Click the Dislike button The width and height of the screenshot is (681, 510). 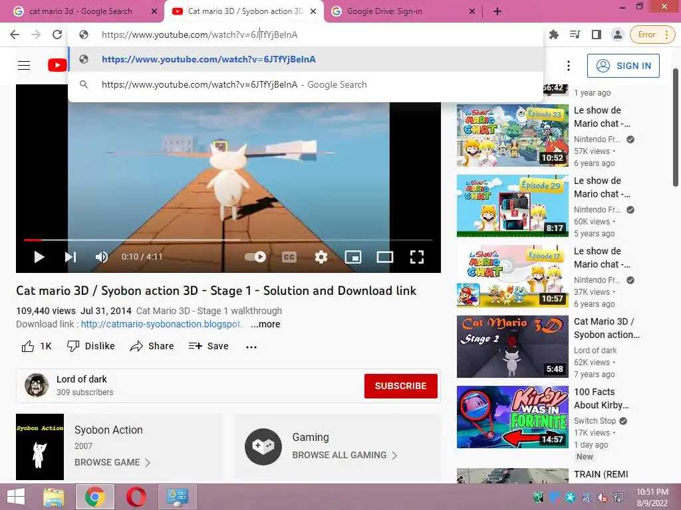pos(90,346)
